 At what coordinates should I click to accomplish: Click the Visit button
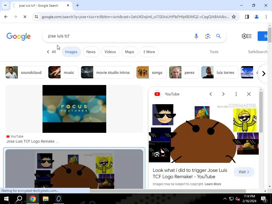click(x=244, y=172)
